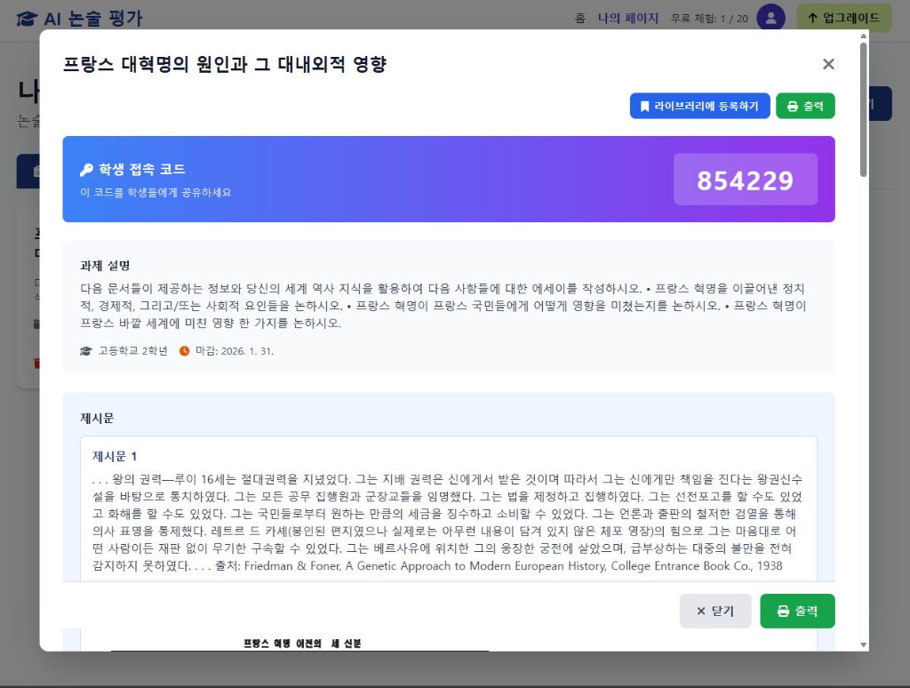Click graduation cap icon next to 고등학교 2학년

(x=85, y=351)
